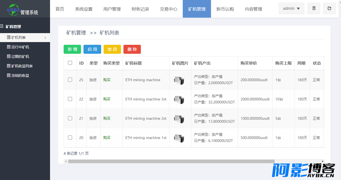Select the checkbox for ID 21 row
341x180 pixels.
70,118
